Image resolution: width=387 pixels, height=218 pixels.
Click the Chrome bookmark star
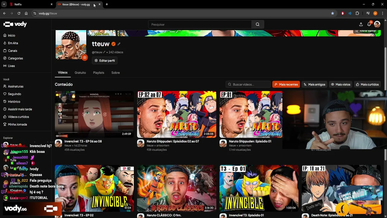pyautogui.click(x=333, y=13)
